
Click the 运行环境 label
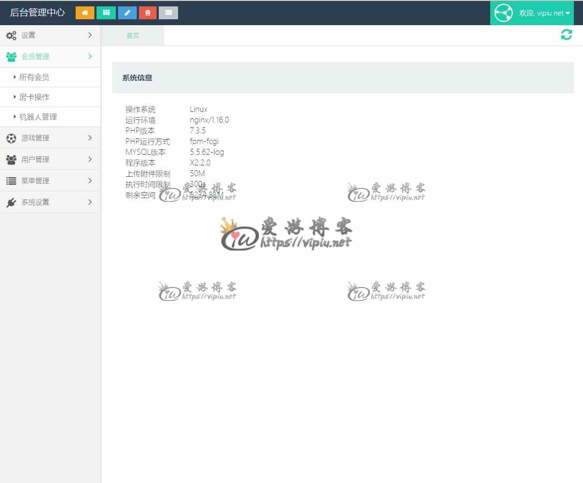(141, 120)
